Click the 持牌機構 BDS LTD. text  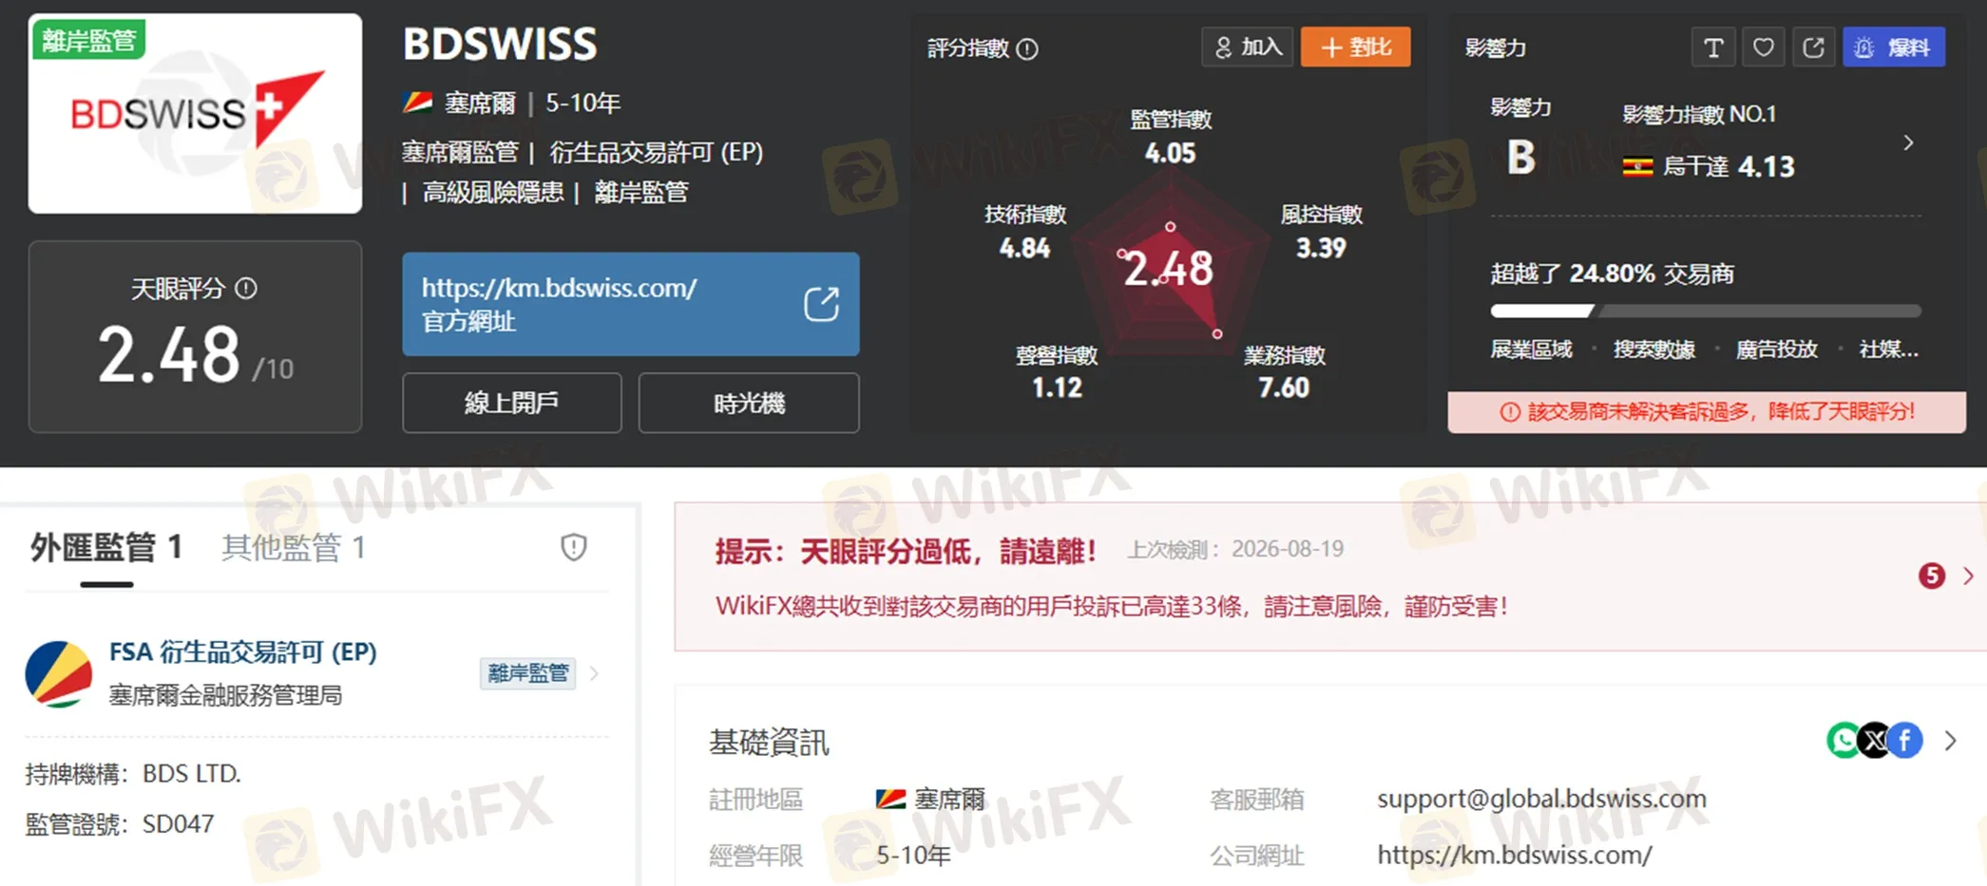133,774
